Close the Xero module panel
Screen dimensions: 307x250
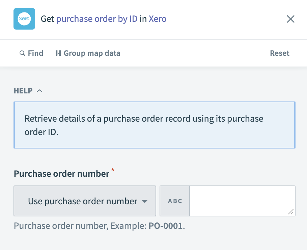(x=290, y=19)
